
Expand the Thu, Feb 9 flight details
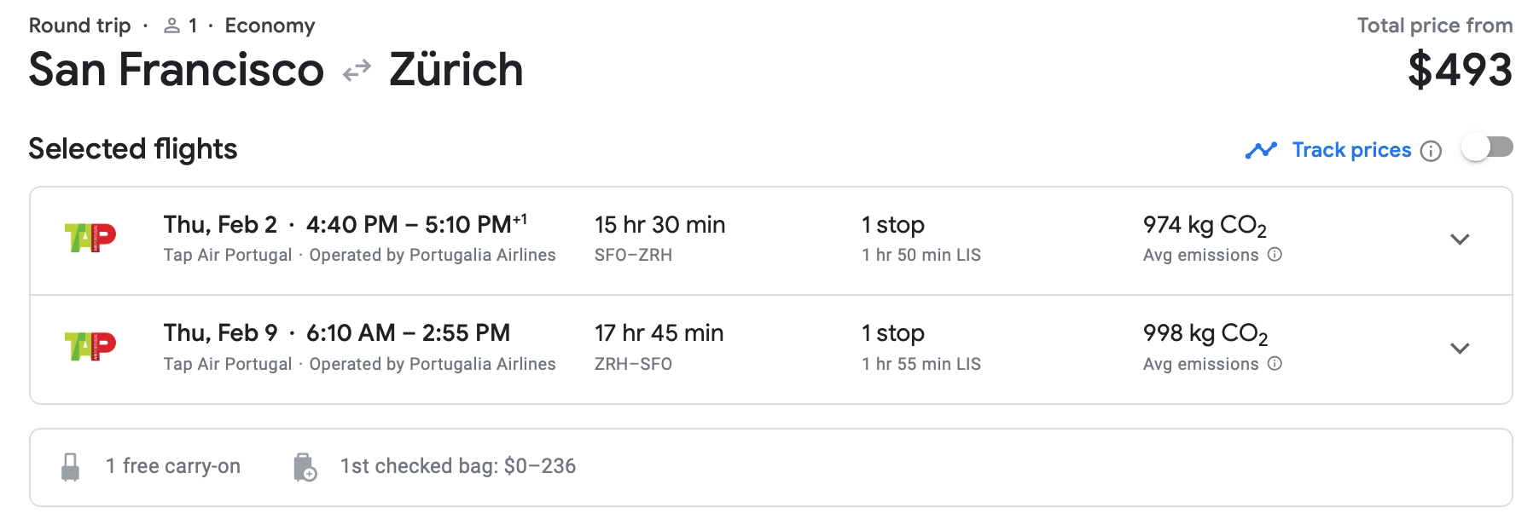[1460, 349]
